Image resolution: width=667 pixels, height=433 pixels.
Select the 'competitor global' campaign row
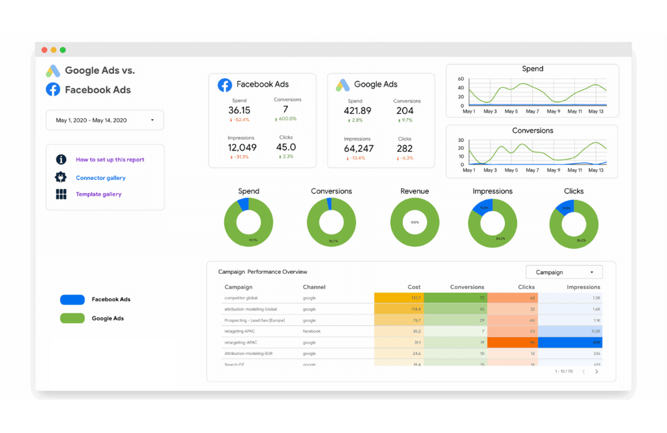click(x=241, y=298)
